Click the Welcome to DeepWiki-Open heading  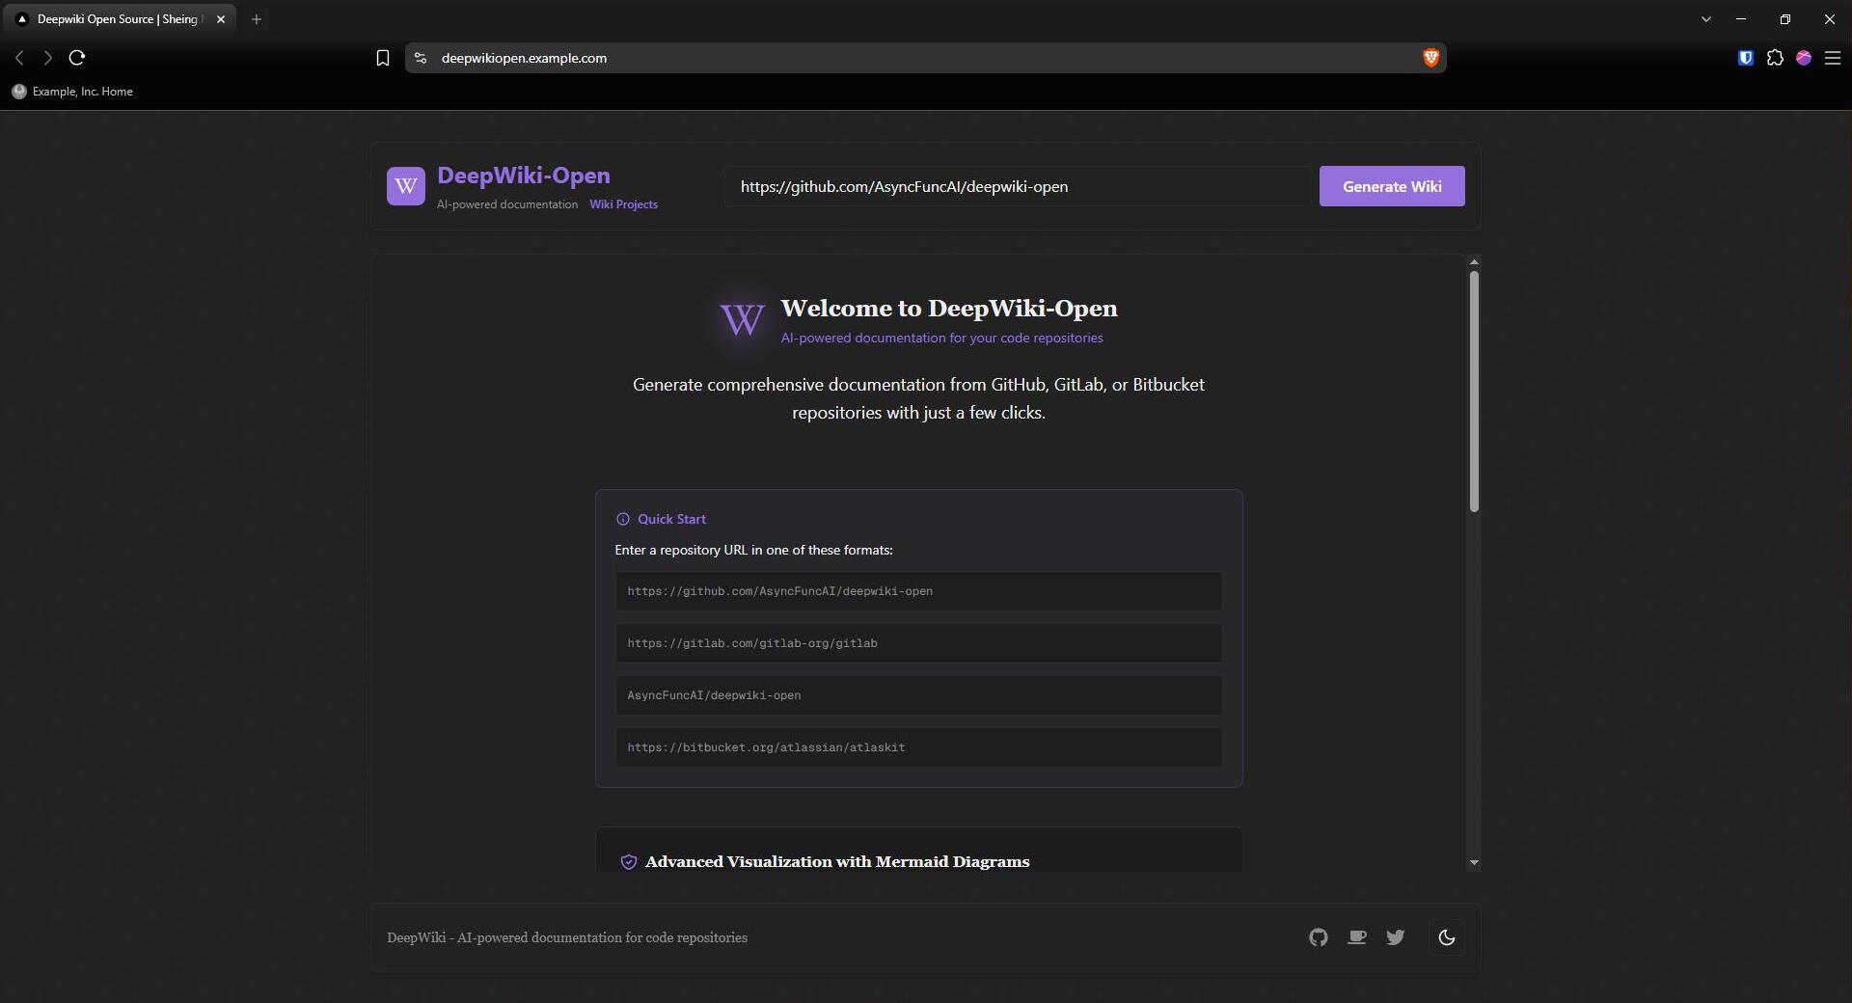(949, 309)
